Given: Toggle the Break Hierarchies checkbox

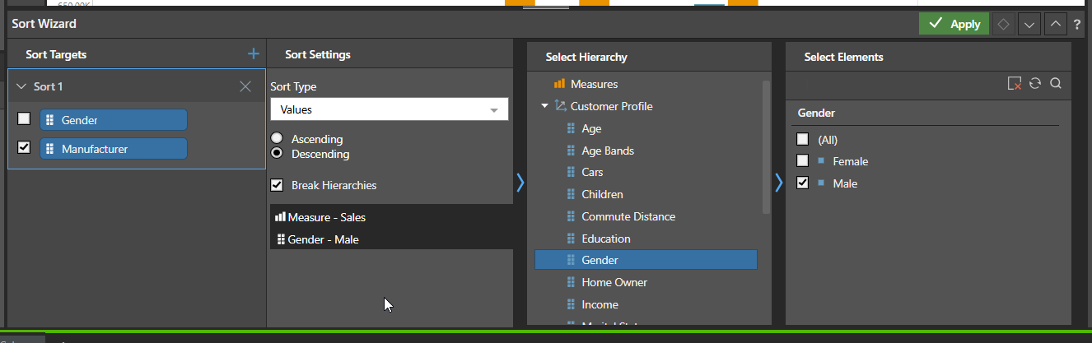Looking at the screenshot, I should [x=277, y=185].
